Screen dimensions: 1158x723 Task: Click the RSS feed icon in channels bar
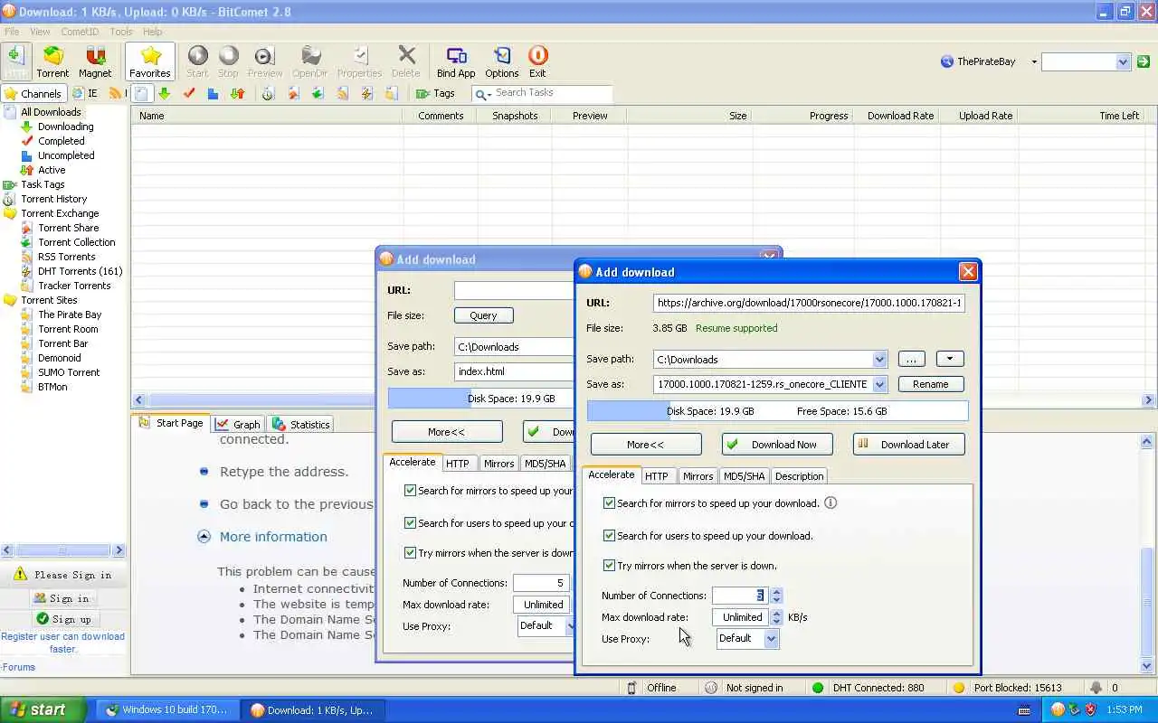point(114,93)
